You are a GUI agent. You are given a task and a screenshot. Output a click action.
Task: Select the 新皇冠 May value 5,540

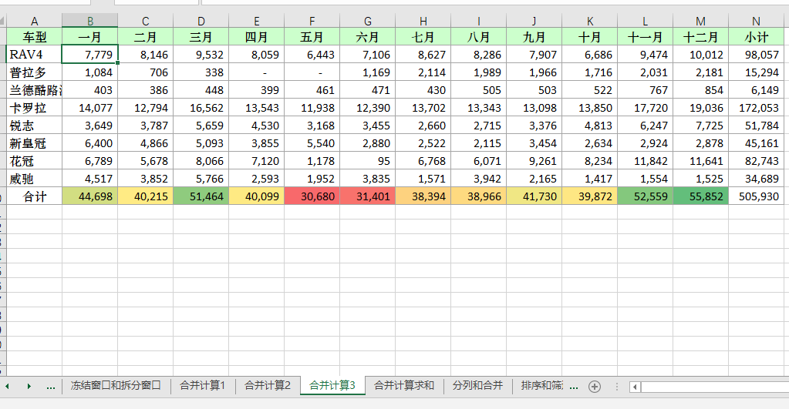tap(312, 143)
